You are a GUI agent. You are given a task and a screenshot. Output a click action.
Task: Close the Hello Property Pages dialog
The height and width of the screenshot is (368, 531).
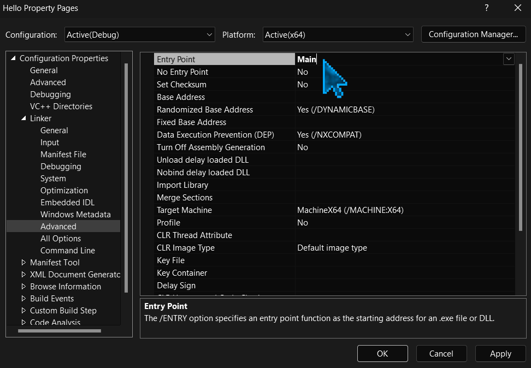click(x=518, y=8)
